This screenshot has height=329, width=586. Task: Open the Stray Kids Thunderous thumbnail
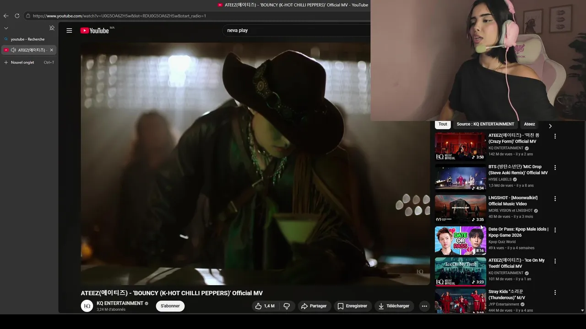[x=461, y=301]
